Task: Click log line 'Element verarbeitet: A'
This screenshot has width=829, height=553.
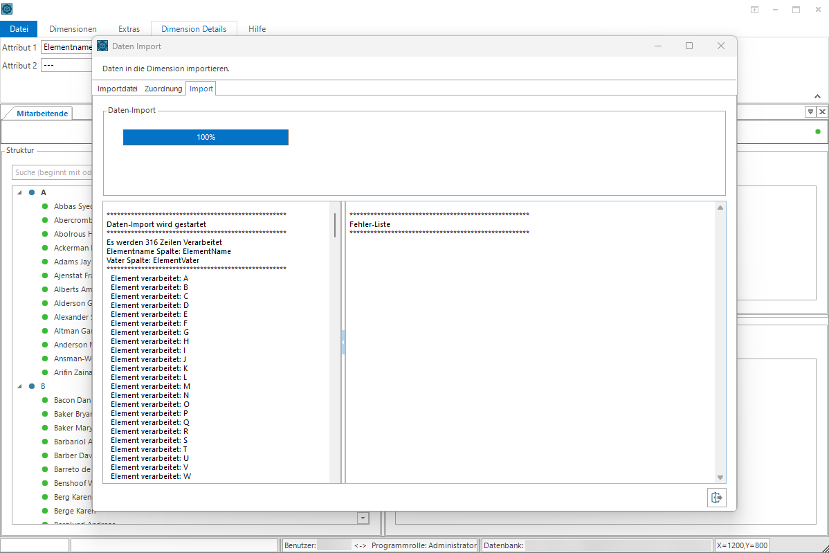Action: 149,279
